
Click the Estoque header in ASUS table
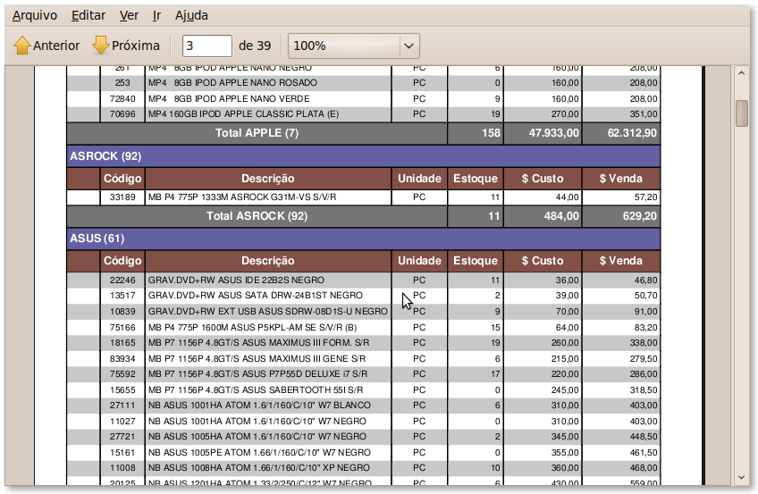[476, 261]
